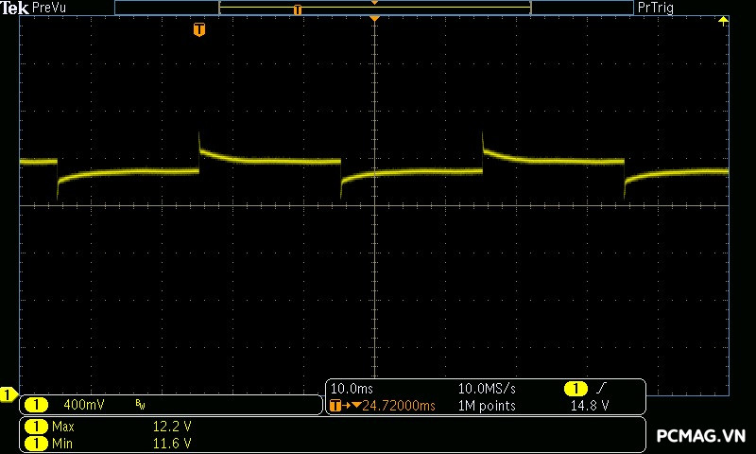Click the bandwidth limit Bw icon
Image resolution: width=756 pixels, height=454 pixels.
(140, 405)
